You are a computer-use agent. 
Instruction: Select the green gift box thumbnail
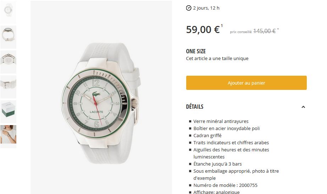click(8, 112)
